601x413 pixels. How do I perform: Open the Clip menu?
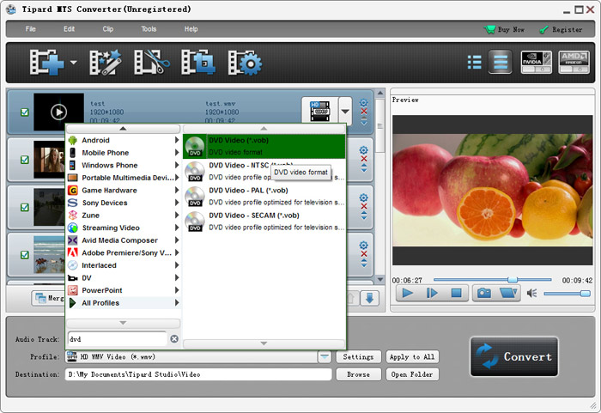point(107,29)
